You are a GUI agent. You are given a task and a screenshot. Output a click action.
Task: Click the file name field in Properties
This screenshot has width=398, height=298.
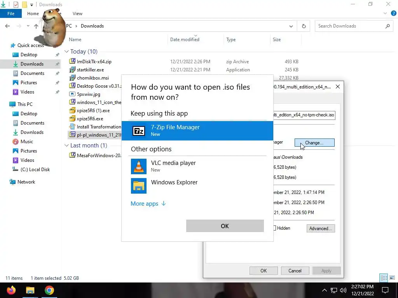point(304,115)
